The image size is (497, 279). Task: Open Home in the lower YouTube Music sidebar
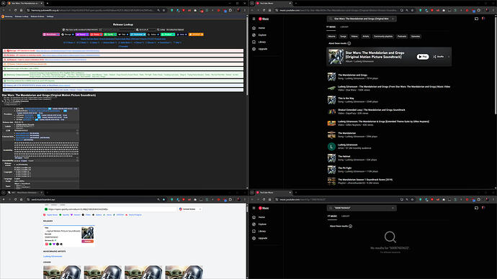(x=261, y=217)
